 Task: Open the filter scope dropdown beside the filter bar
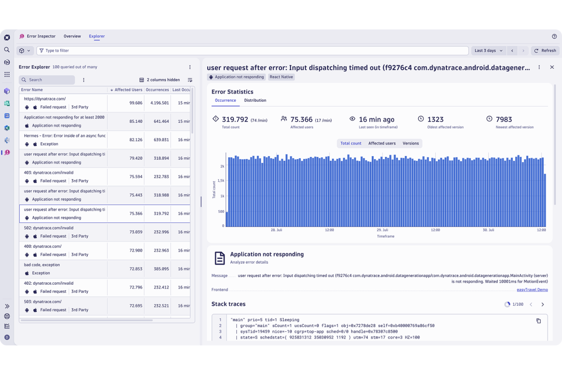(25, 50)
